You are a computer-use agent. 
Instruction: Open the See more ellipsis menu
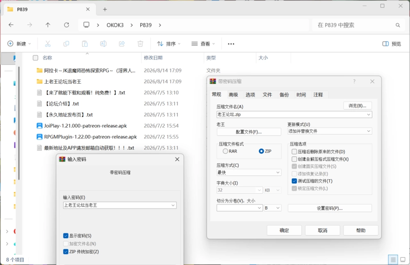(231, 43)
